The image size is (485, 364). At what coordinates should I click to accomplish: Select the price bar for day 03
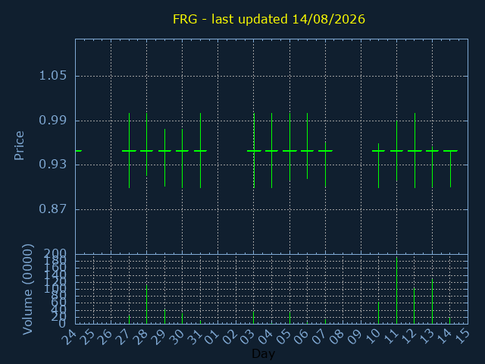coord(254,150)
